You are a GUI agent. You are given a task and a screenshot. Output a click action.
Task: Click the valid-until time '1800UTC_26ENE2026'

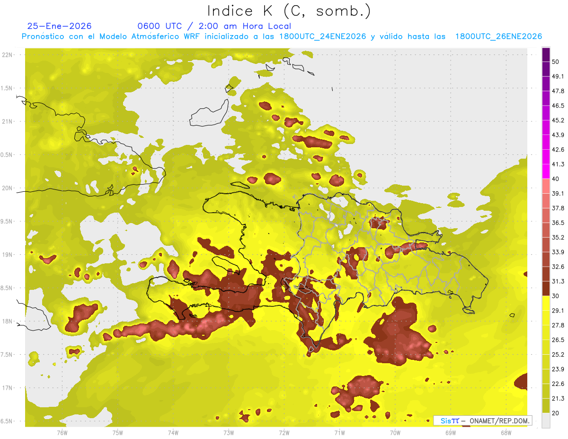(x=498, y=36)
